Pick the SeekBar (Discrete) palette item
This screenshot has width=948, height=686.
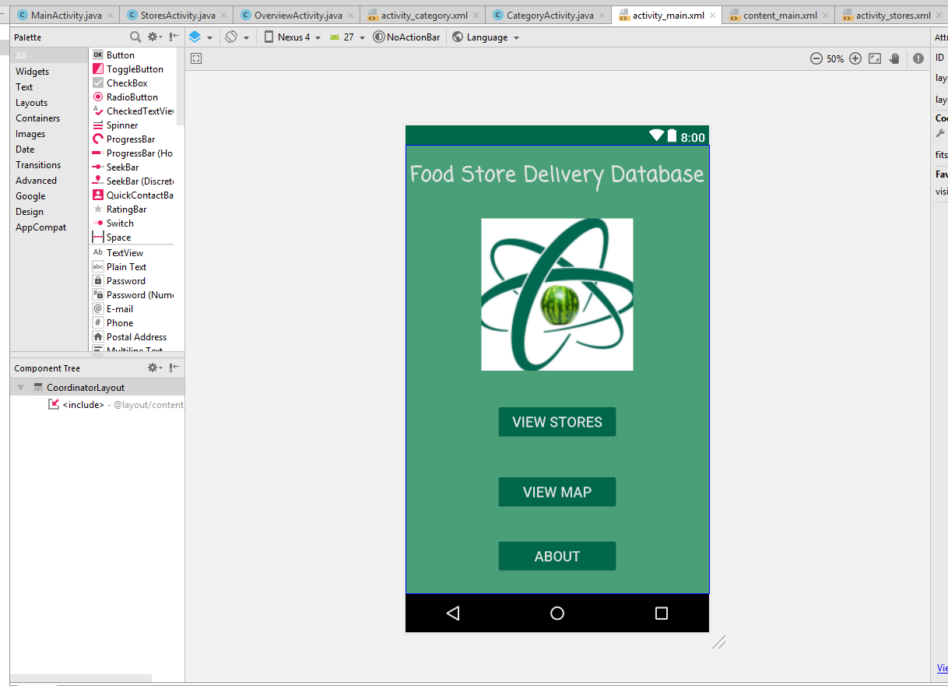point(133,181)
